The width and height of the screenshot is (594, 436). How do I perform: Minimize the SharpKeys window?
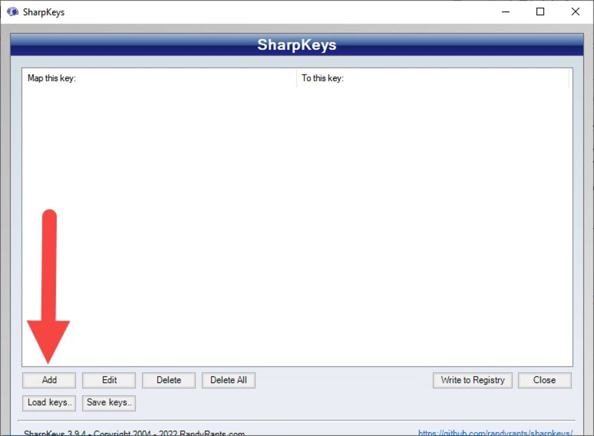(x=506, y=12)
